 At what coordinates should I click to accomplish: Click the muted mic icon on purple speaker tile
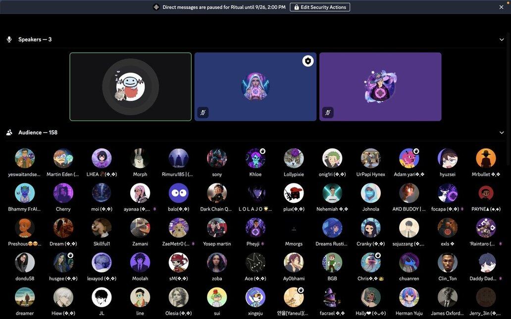point(327,113)
